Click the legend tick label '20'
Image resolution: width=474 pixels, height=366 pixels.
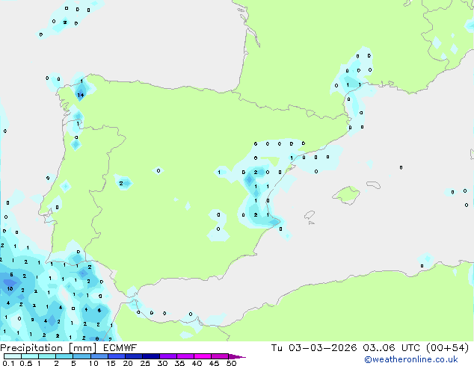128,363
